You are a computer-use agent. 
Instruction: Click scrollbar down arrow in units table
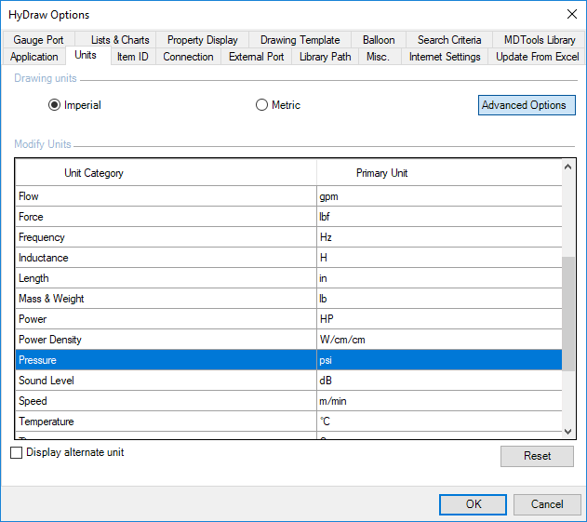click(567, 432)
